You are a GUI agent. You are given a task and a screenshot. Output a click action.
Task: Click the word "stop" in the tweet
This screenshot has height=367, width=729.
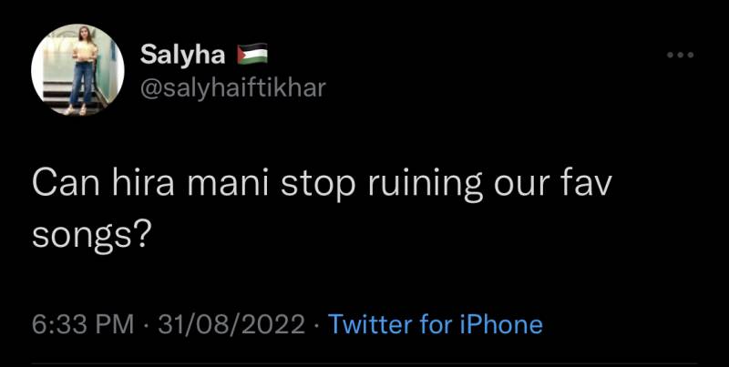tap(317, 187)
